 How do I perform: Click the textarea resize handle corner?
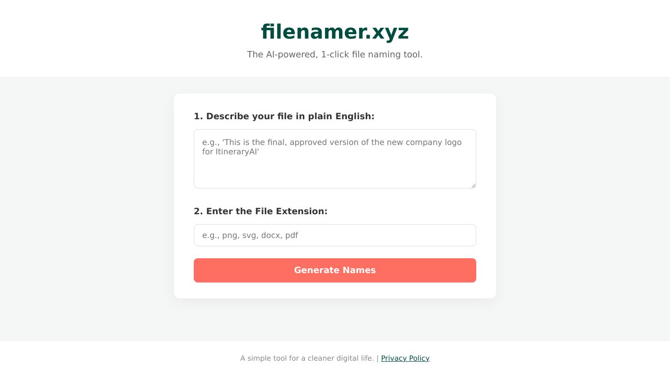[x=473, y=186]
